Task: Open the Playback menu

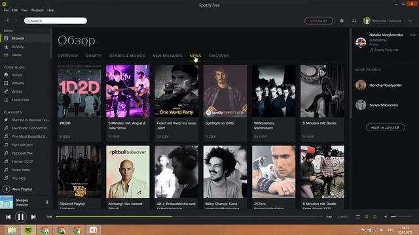Action: coord(37,10)
